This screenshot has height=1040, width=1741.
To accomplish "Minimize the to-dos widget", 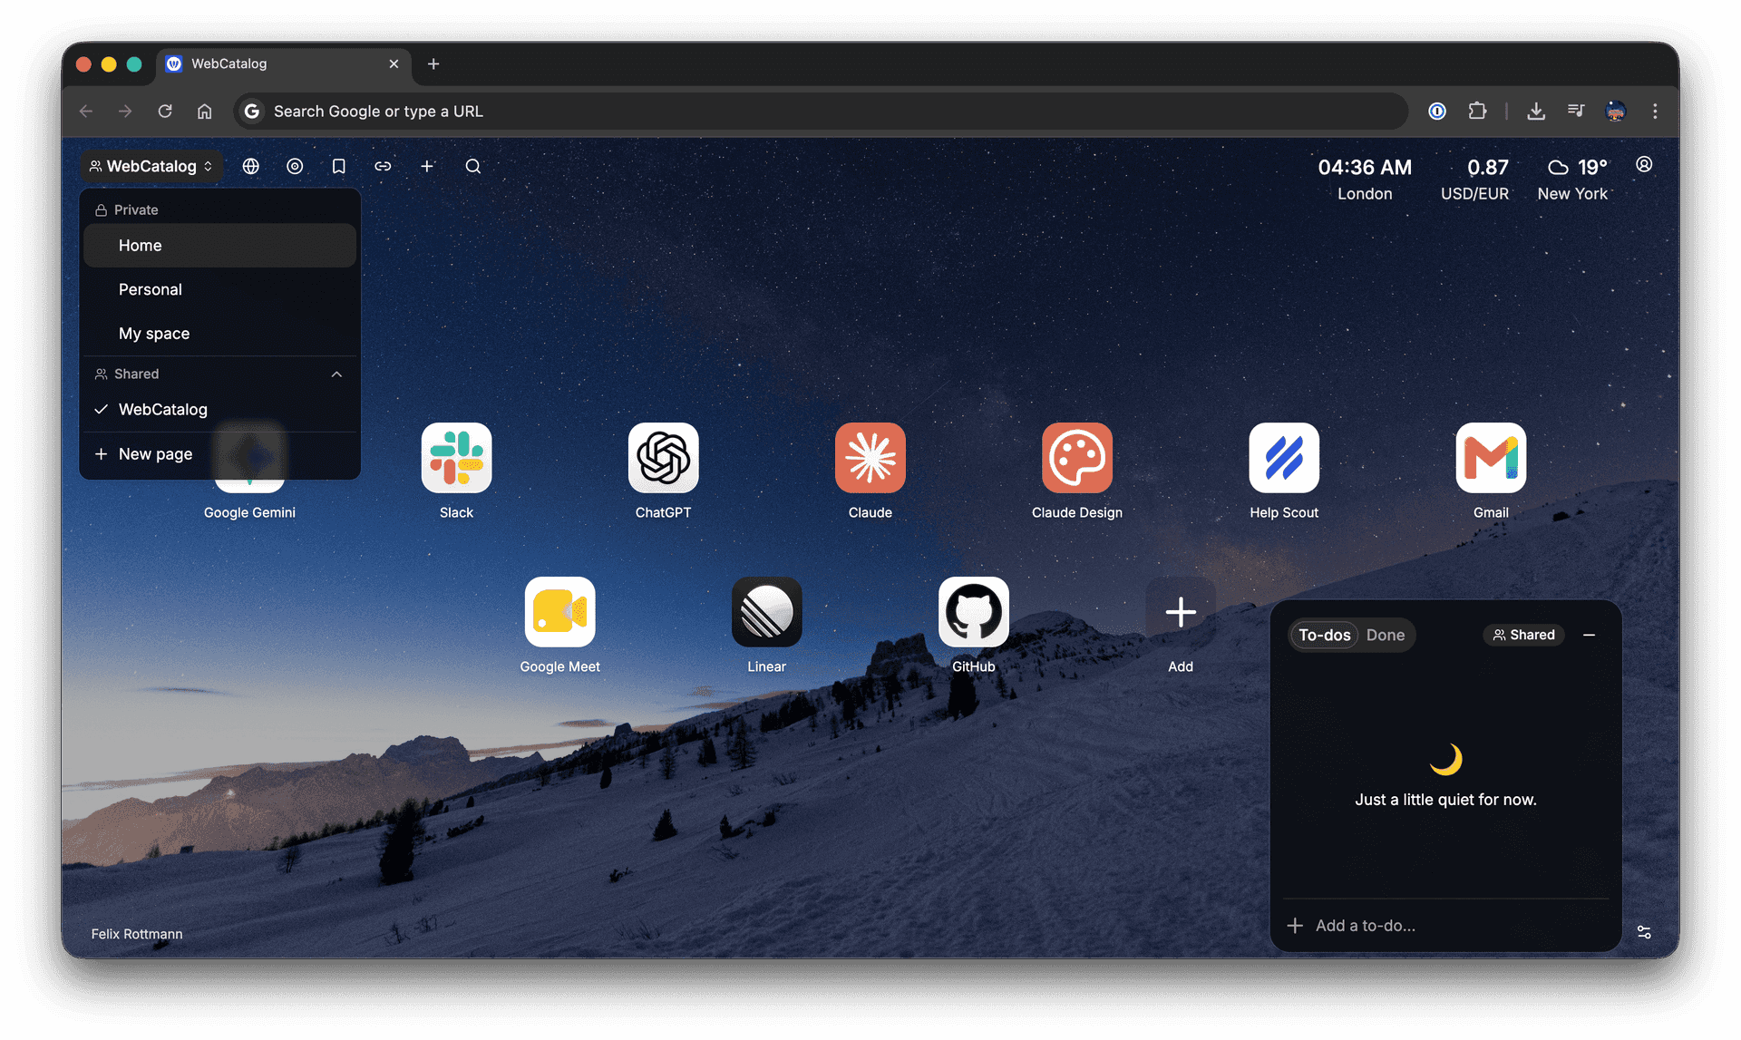I will [x=1589, y=635].
